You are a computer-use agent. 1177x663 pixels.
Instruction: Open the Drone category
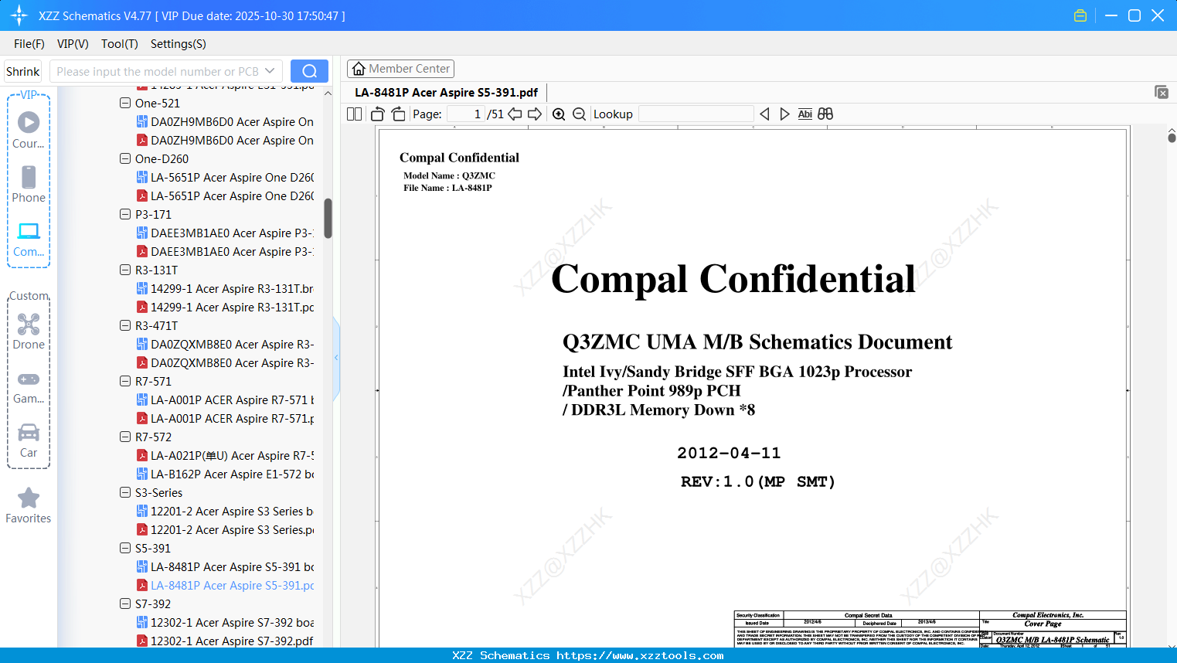tap(29, 331)
